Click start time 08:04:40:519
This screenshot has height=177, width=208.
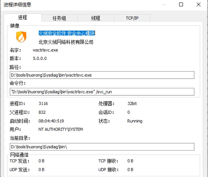[51, 121]
